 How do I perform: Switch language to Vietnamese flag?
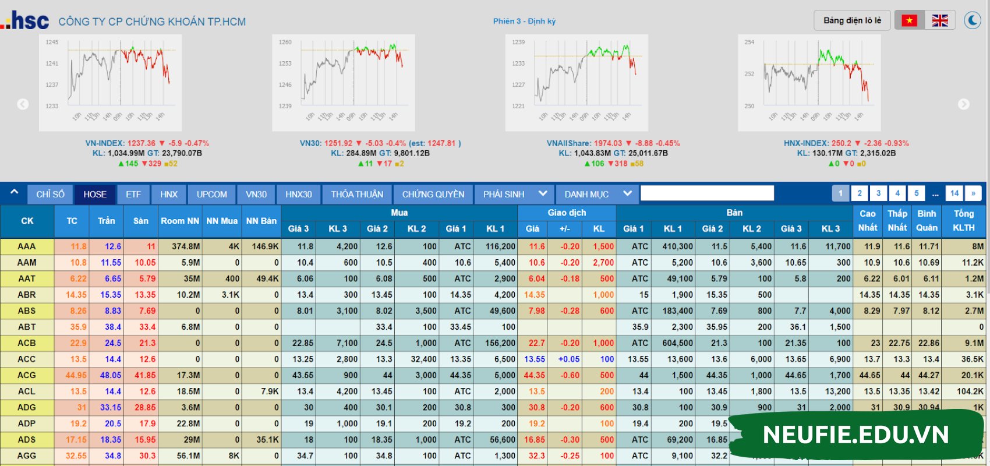click(910, 20)
